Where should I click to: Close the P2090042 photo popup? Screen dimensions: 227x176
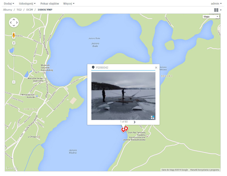click(156, 67)
